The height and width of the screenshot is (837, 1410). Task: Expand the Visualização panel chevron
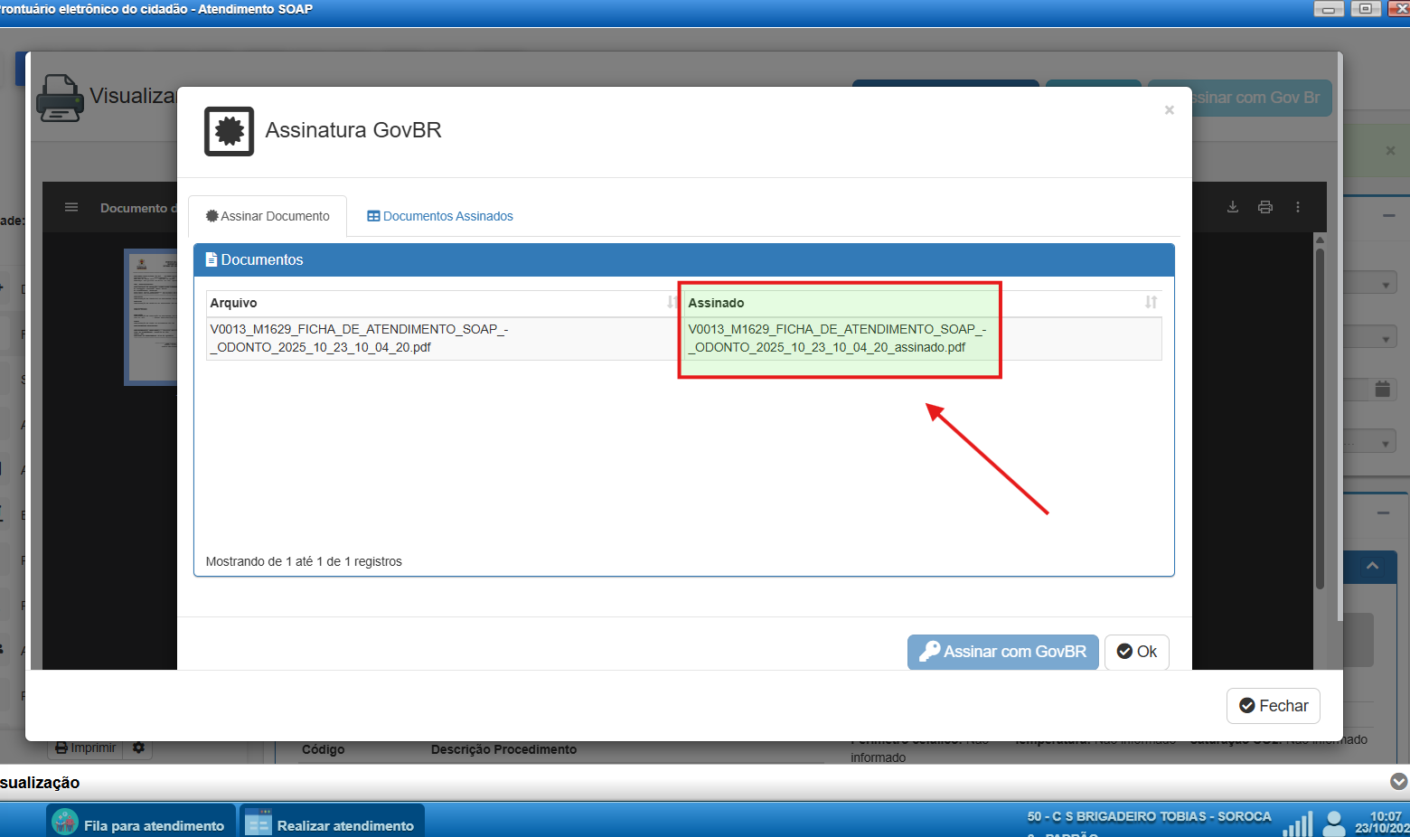coord(1398,782)
